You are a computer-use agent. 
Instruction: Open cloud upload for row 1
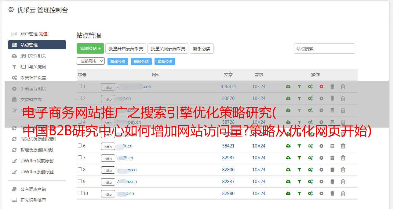point(288,87)
